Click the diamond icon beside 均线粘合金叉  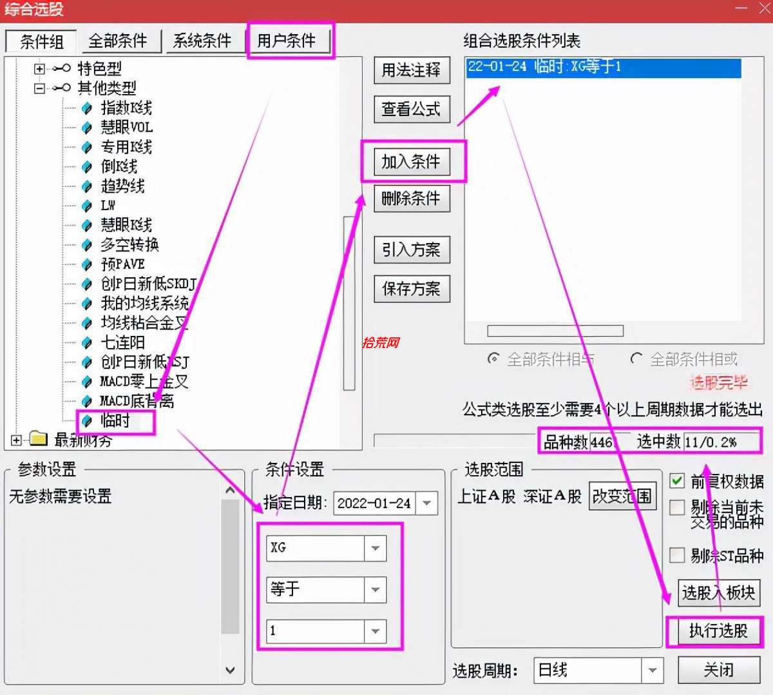click(x=87, y=324)
